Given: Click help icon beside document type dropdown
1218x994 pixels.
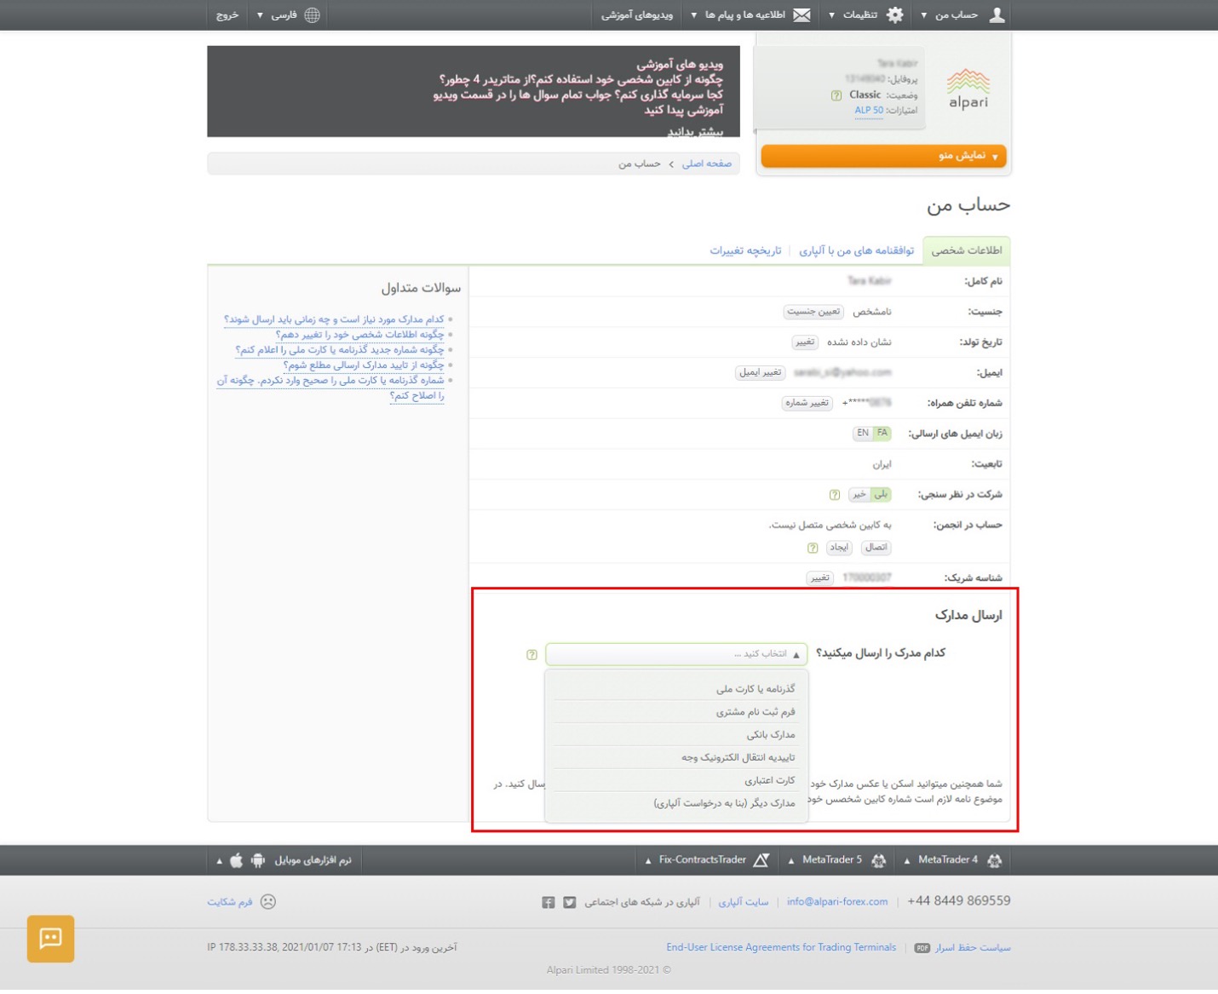Looking at the screenshot, I should (531, 655).
